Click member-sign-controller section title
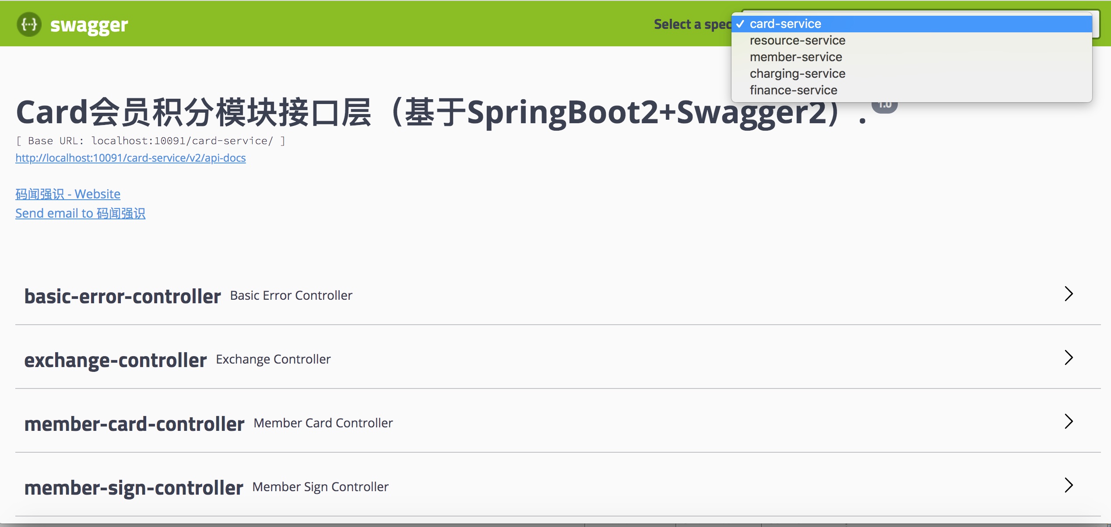The height and width of the screenshot is (527, 1111). click(134, 488)
